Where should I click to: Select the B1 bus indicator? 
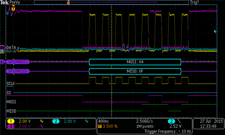click(3, 62)
